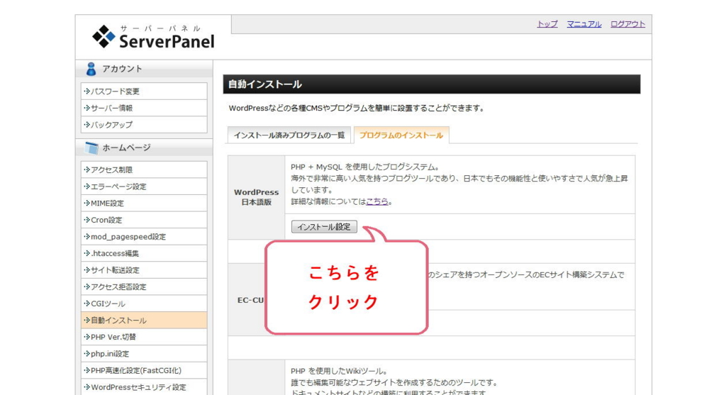Image resolution: width=726 pixels, height=395 pixels.
Task: Switch to インストール済みプログラムの一覧 tab
Action: (x=289, y=135)
